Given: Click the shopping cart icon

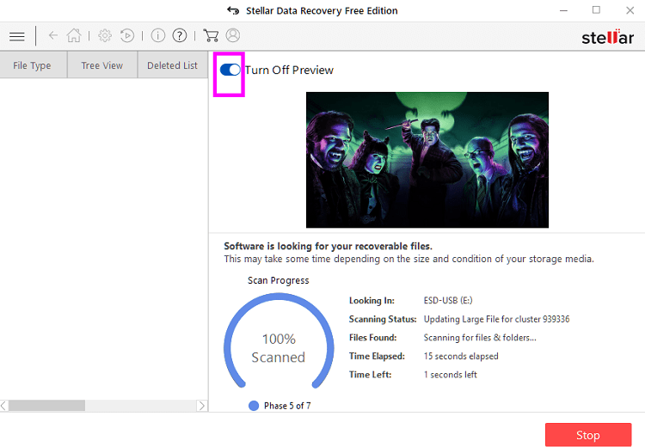Looking at the screenshot, I should (x=211, y=36).
